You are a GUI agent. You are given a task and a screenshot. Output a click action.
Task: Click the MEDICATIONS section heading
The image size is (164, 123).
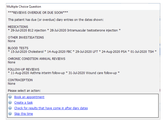pos(18,27)
